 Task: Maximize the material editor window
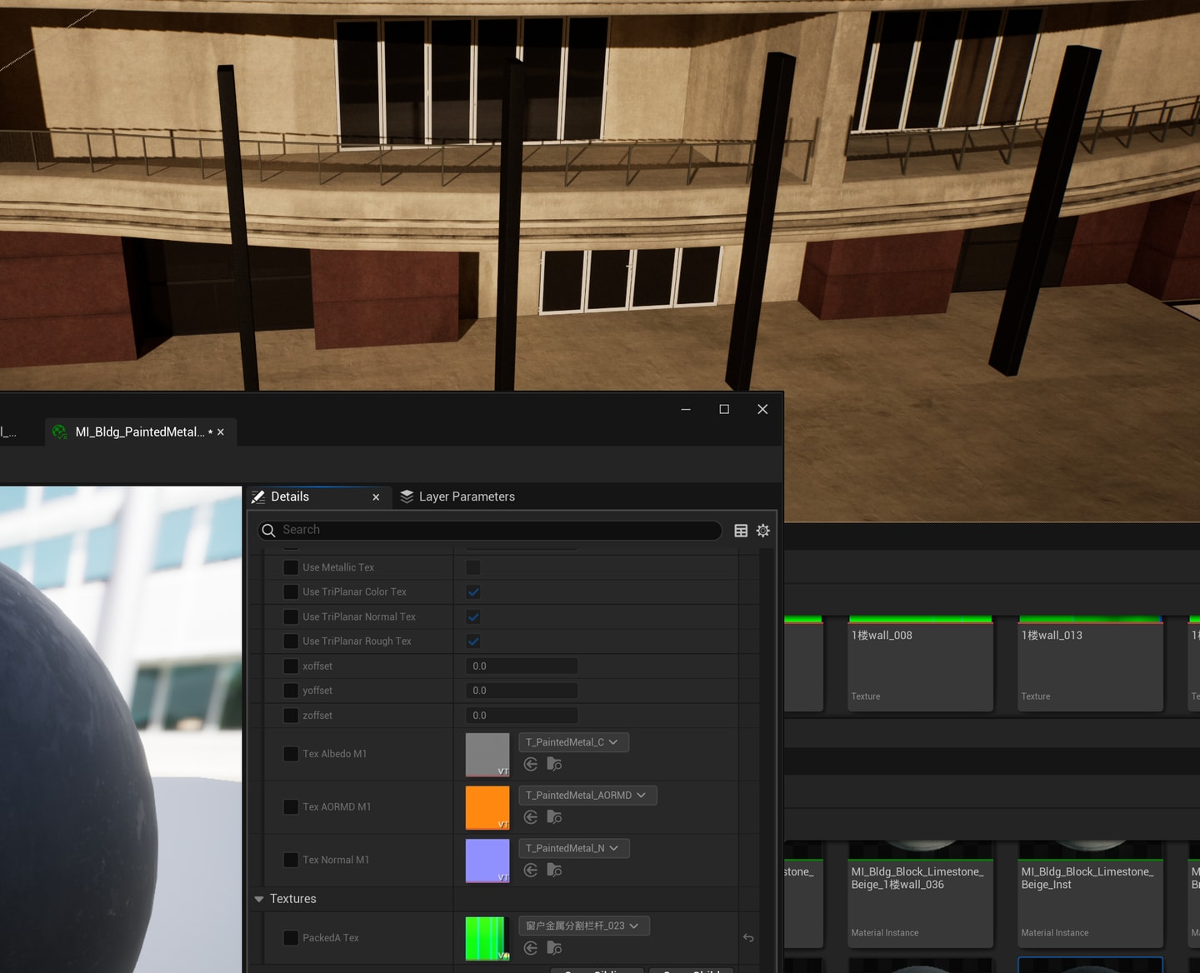(x=724, y=409)
